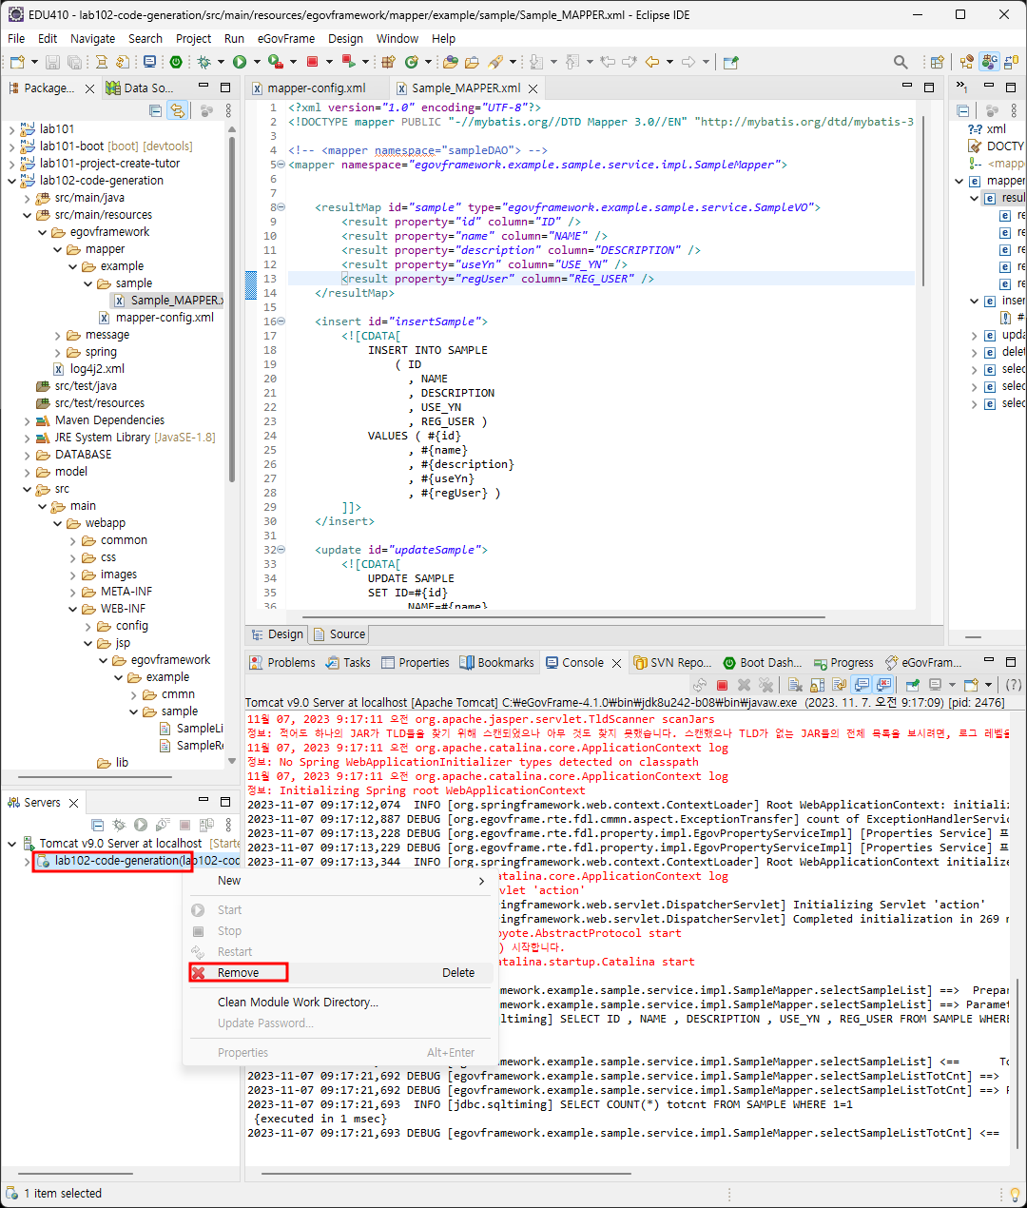Screen dimensions: 1027x1208
Task: Toggle Word Wrap in Console toolbar
Action: (x=839, y=685)
